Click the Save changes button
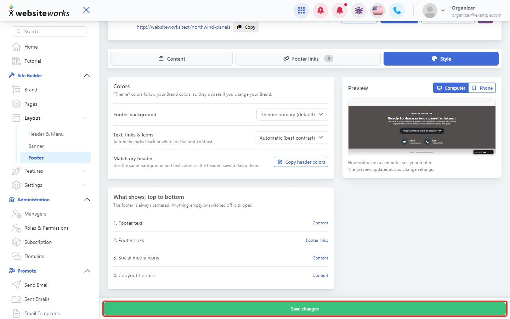The width and height of the screenshot is (510, 319). click(305, 309)
